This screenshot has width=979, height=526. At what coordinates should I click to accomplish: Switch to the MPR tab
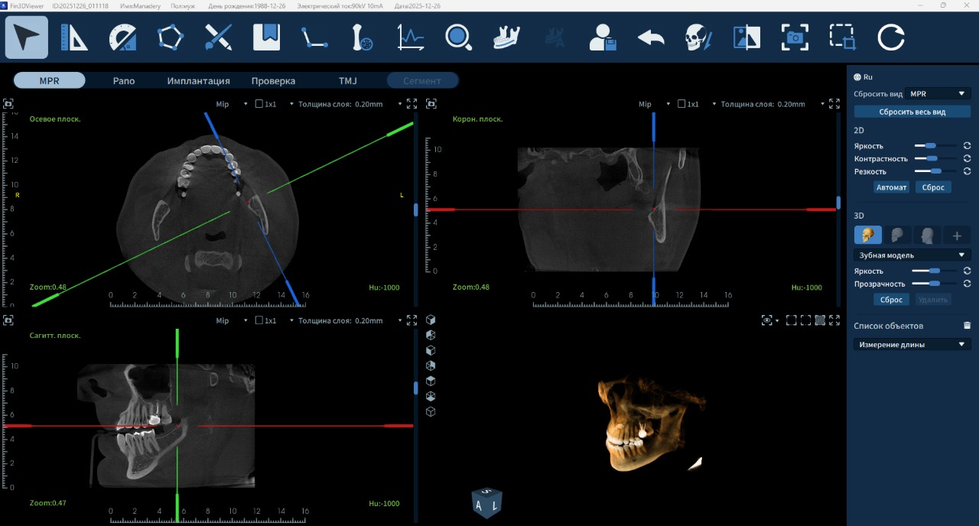pos(50,80)
